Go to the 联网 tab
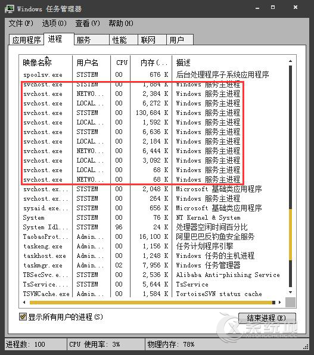The image size is (314, 355). tap(153, 40)
